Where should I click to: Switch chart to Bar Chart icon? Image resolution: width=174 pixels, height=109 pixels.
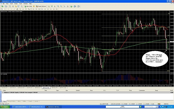tap(49, 6)
